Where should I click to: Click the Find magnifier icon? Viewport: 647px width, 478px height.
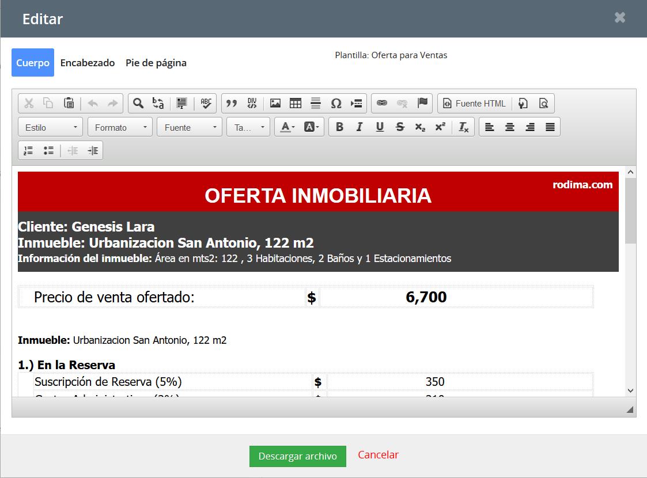tap(138, 104)
